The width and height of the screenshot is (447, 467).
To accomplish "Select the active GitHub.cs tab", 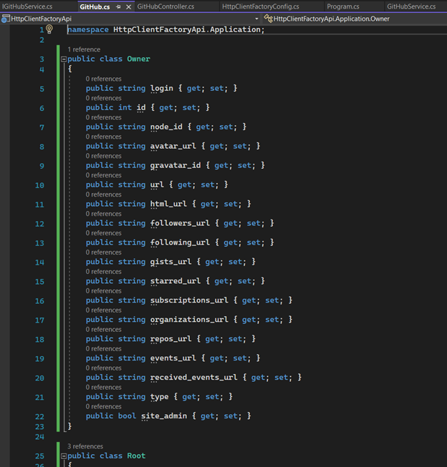I will click(x=95, y=6).
